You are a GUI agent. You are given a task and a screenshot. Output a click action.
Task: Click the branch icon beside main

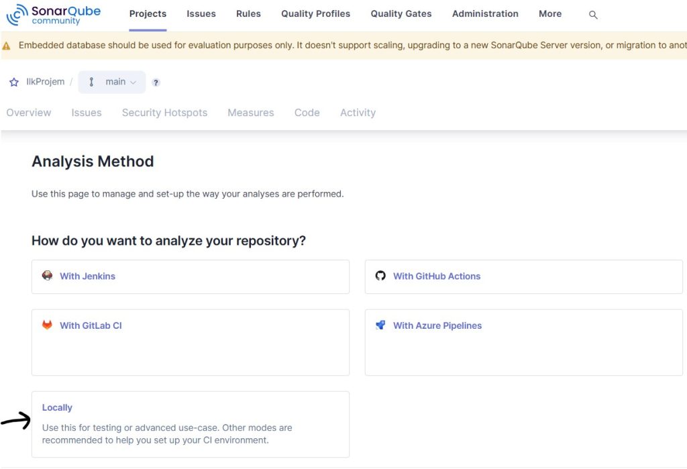coord(91,82)
